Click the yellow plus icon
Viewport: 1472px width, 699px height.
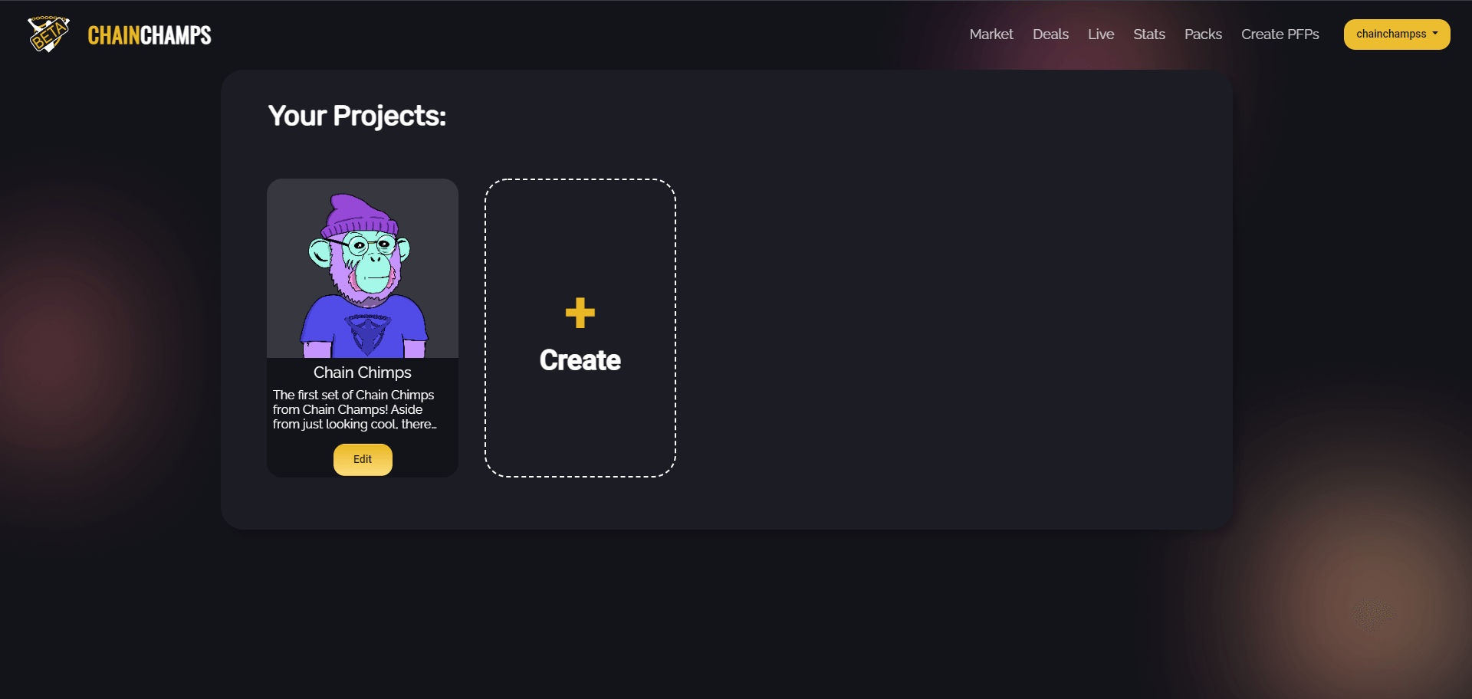[x=580, y=313]
